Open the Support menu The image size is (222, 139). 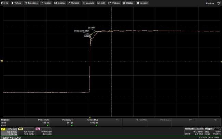pos(142,3)
